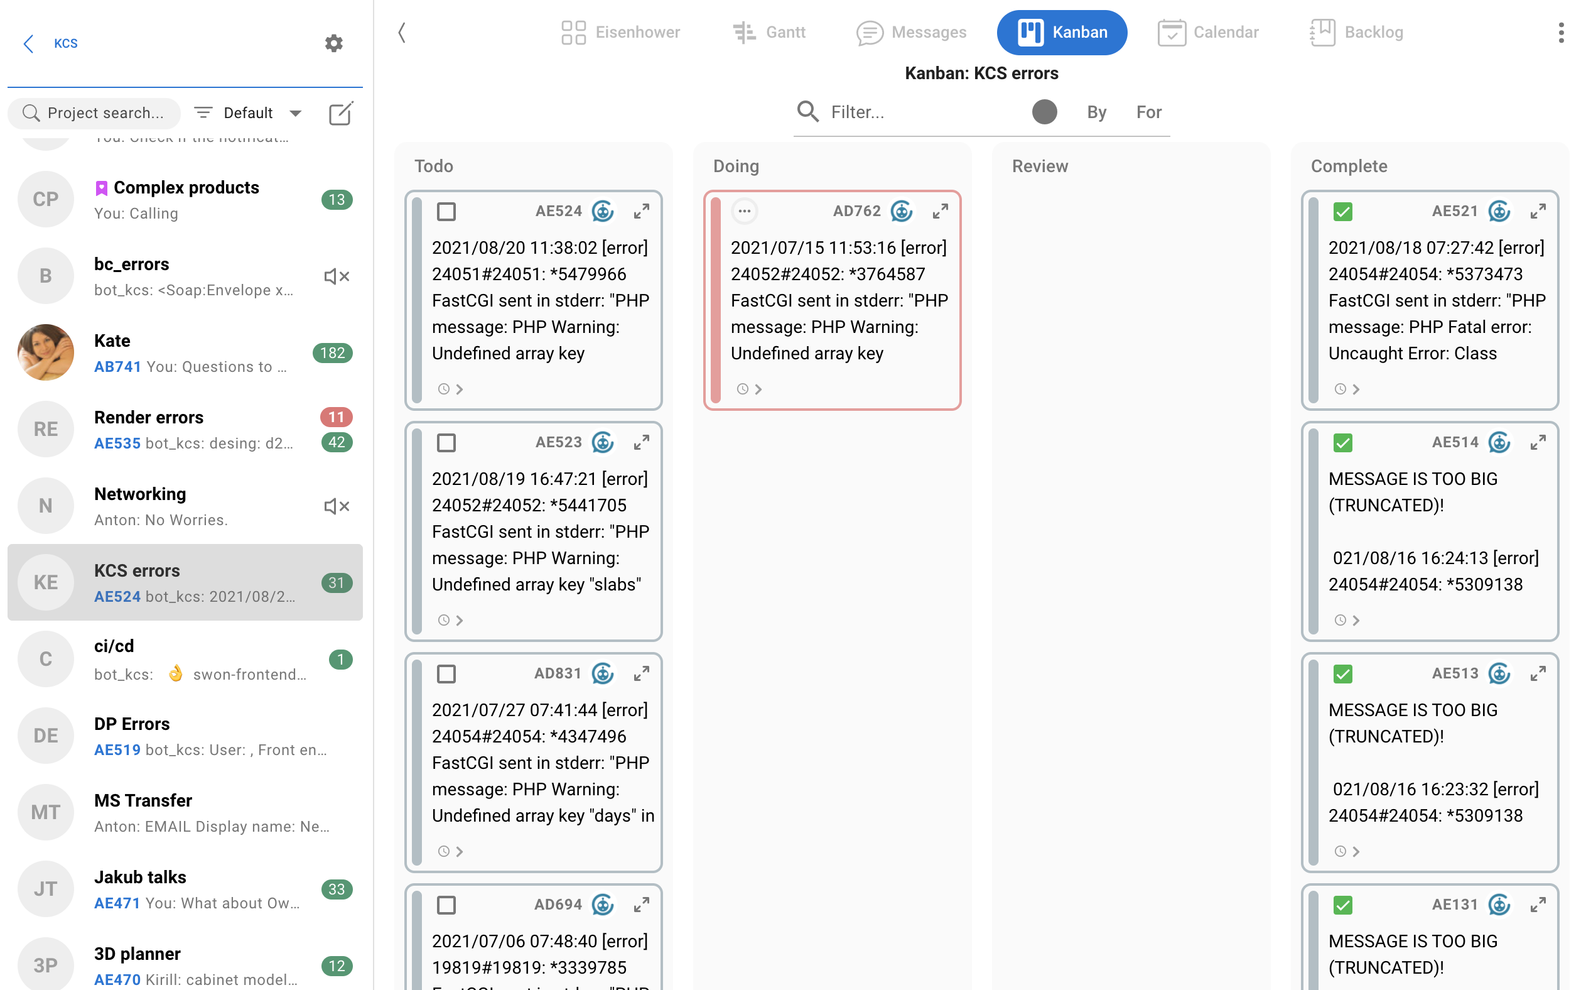Select the Kanban tab
1586x990 pixels.
1061,32
